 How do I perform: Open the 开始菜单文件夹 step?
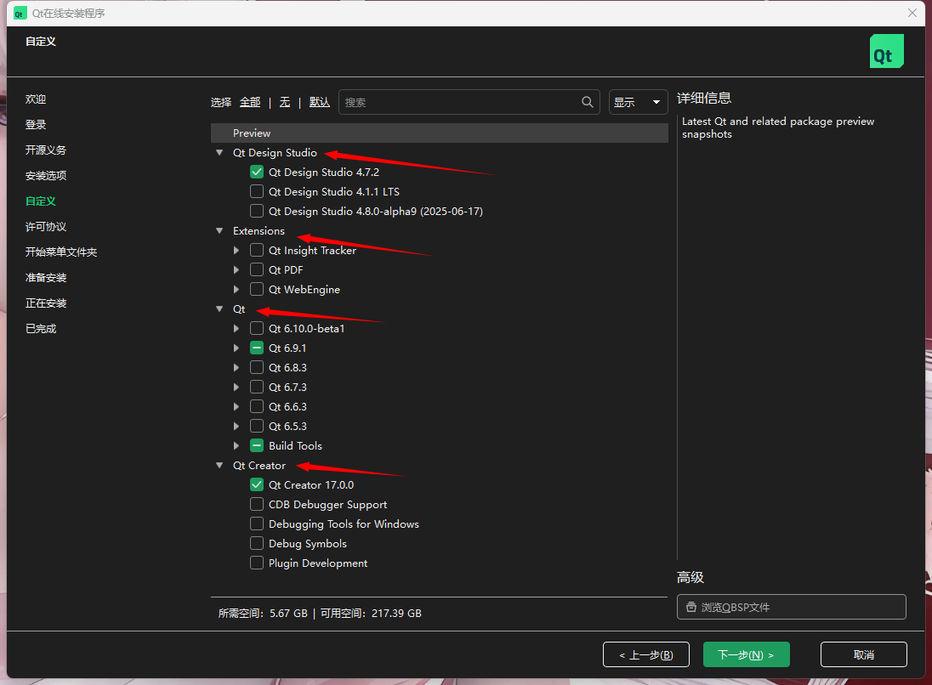[61, 252]
